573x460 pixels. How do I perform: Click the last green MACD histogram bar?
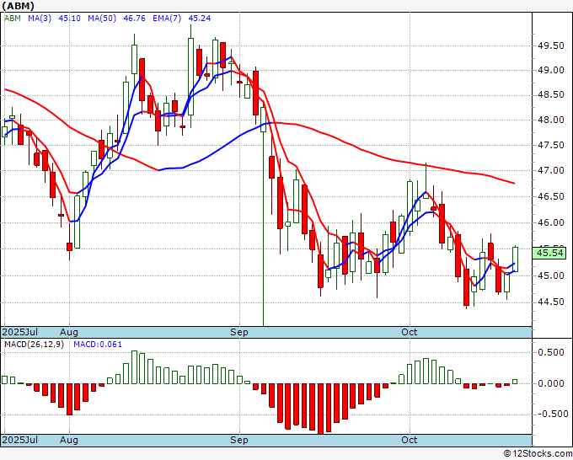coord(515,382)
